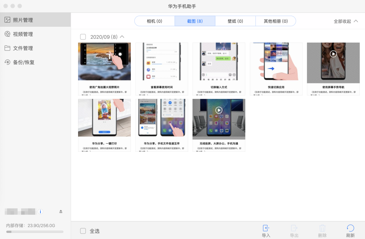Image resolution: width=365 pixels, height=239 pixels.
Task: Tick the 2020/09 (8) group checkbox
Action: pyautogui.click(x=83, y=37)
